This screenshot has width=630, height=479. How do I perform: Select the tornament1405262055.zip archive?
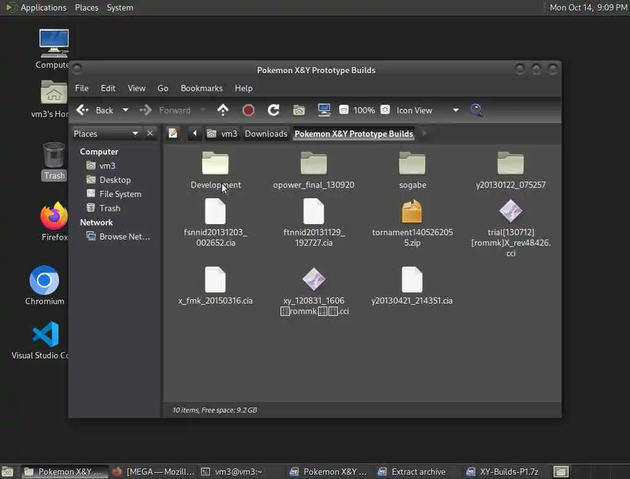[x=412, y=223]
